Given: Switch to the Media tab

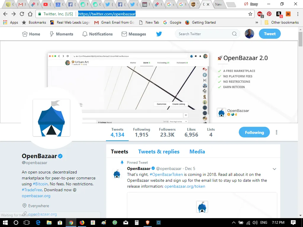Looking at the screenshot, I should (x=197, y=152).
